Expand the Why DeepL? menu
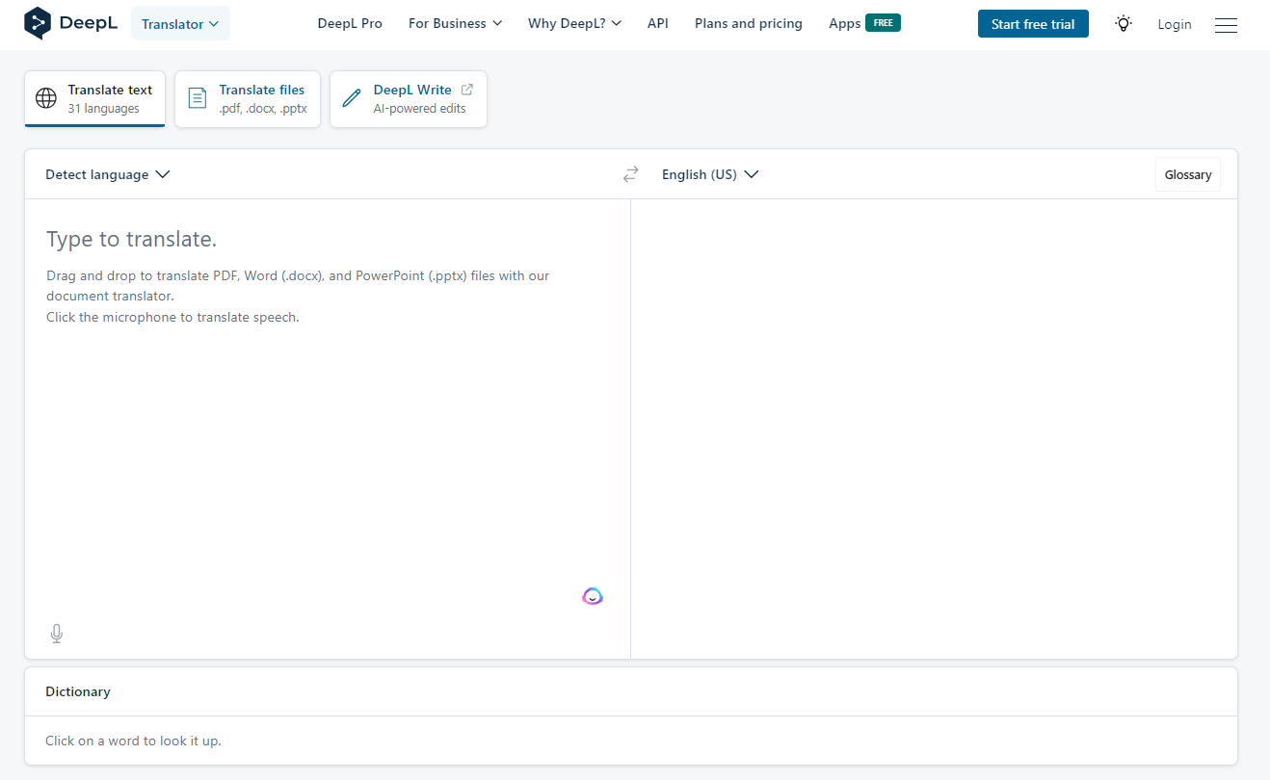Screen dimensions: 1270x780 [x=574, y=23]
